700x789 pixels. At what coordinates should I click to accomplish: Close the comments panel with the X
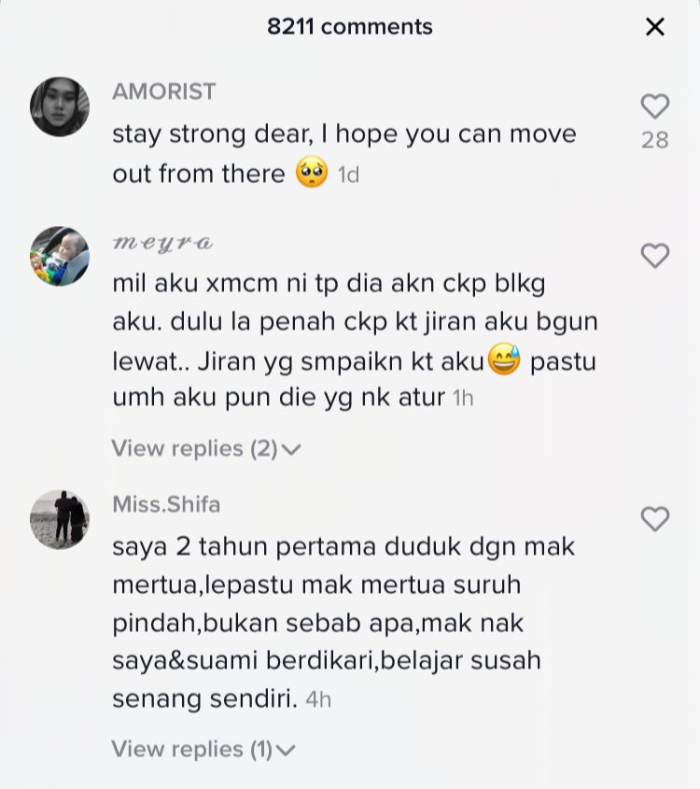tap(655, 27)
